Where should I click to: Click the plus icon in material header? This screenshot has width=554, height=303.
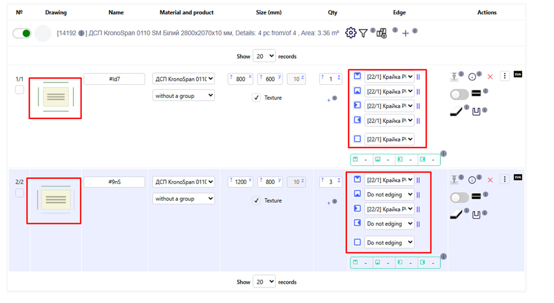(405, 34)
